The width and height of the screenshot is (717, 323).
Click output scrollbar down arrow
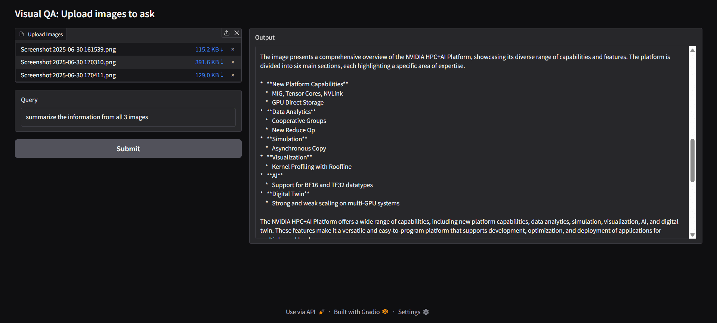(692, 235)
